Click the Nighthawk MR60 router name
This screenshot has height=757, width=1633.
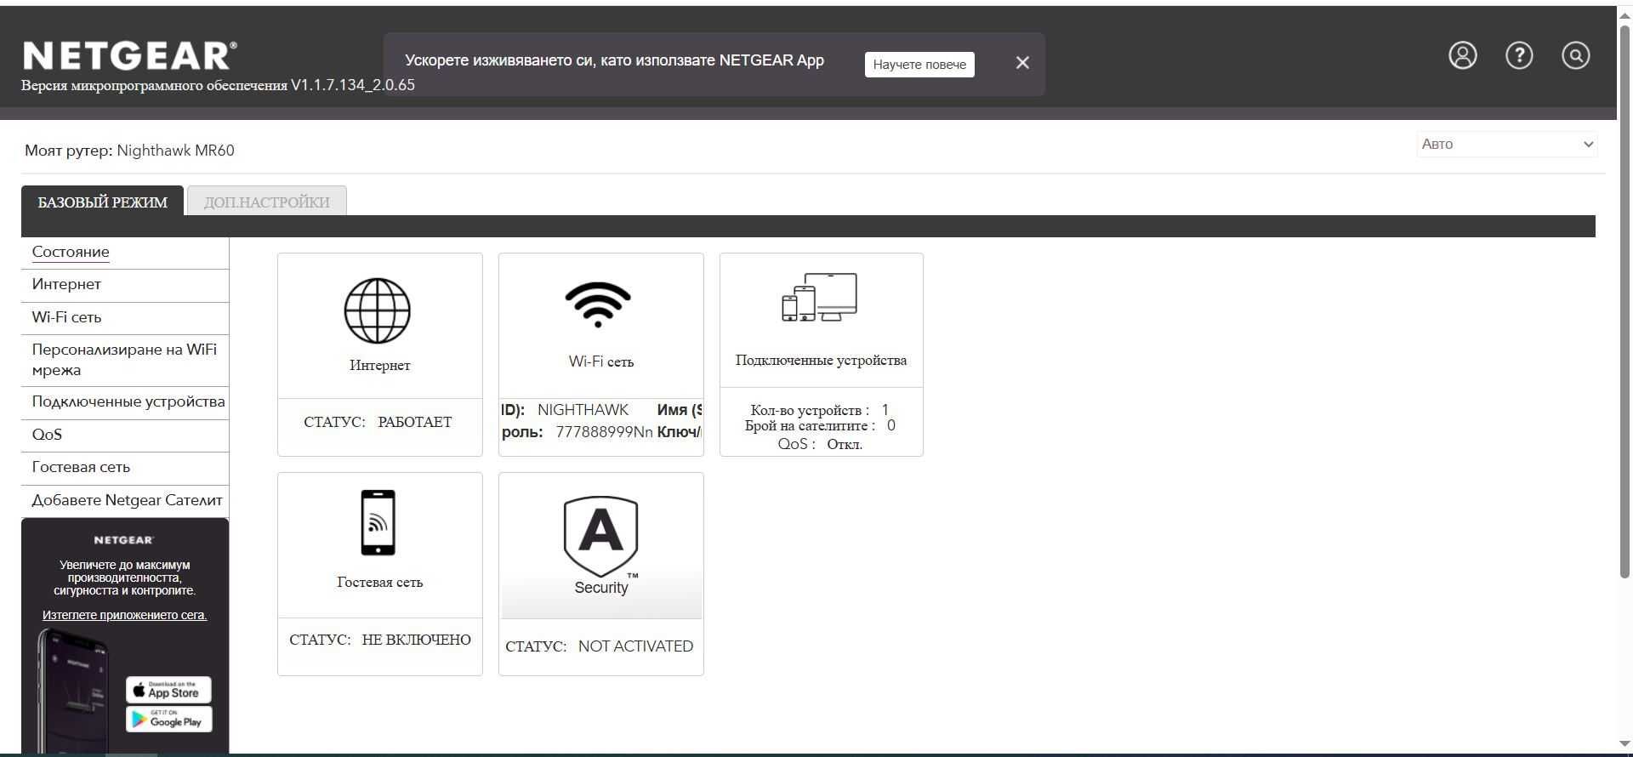(x=175, y=151)
